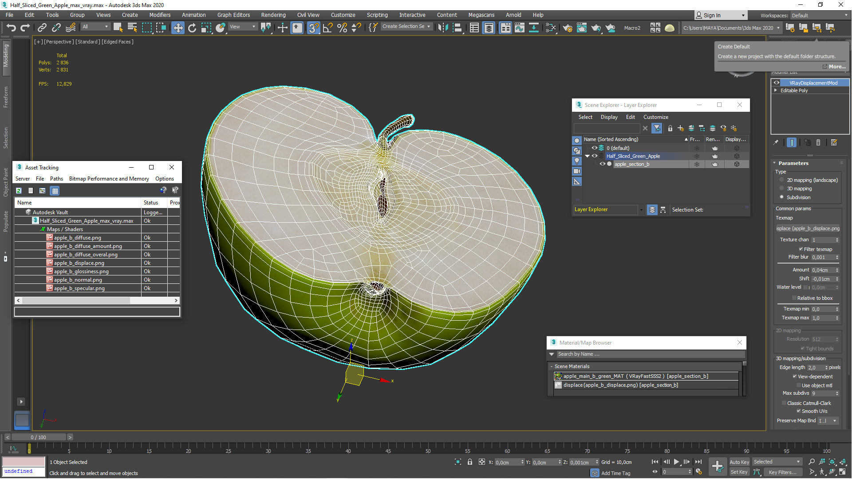Image resolution: width=852 pixels, height=479 pixels.
Task: Toggle the Smooth UVs checkbox
Action: [799, 411]
